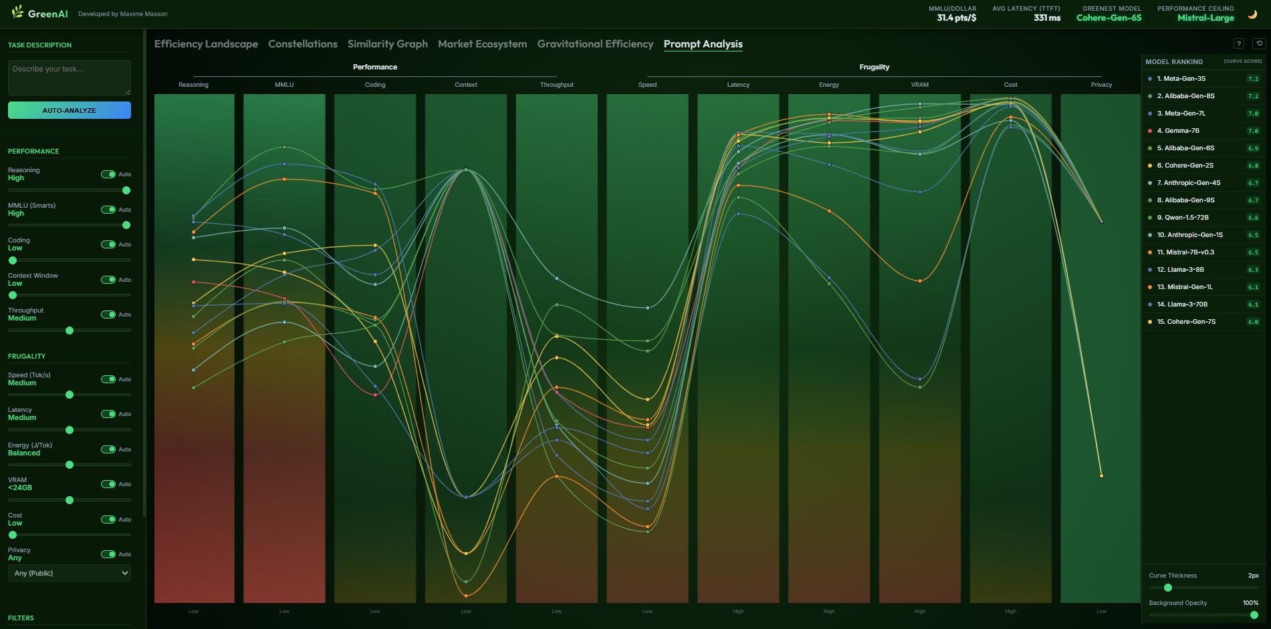The width and height of the screenshot is (1271, 629).
Task: Switch to the Market Ecosystem tab
Action: (x=482, y=43)
